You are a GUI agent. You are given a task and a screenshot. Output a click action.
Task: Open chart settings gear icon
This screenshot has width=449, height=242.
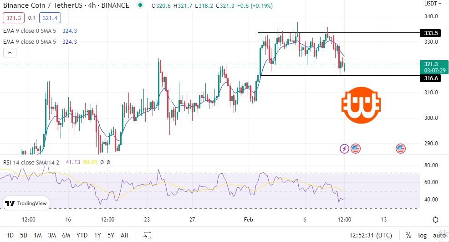click(435, 220)
